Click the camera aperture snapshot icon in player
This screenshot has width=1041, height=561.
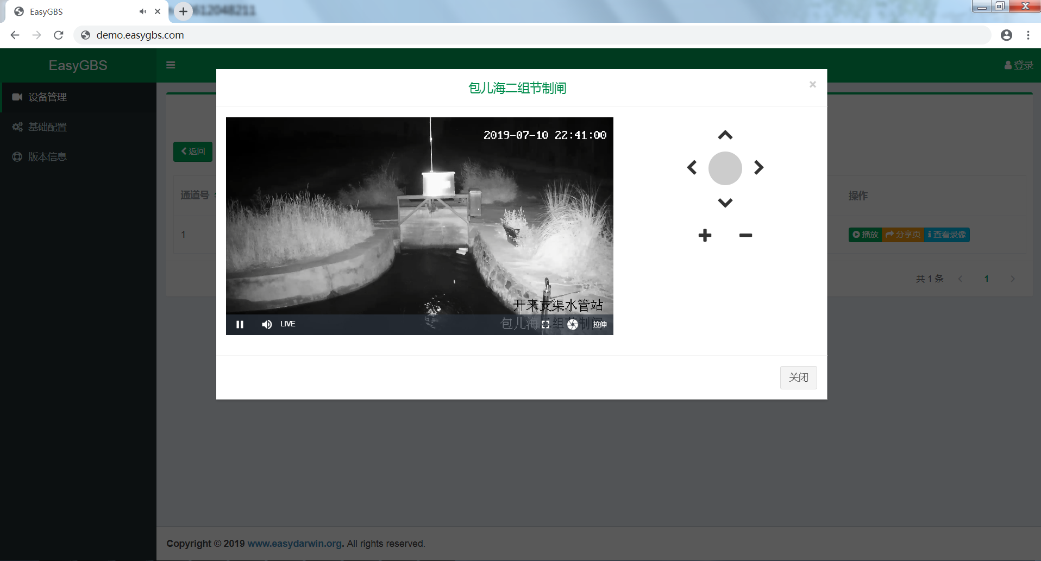573,324
